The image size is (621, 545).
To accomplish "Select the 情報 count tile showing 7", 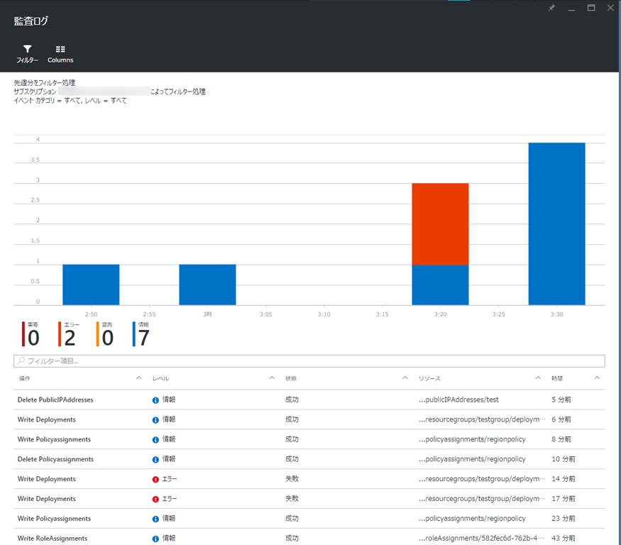I will (x=143, y=334).
